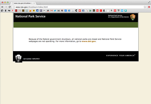Click the forward navigation arrow
The image size is (151, 104).
[6, 7]
